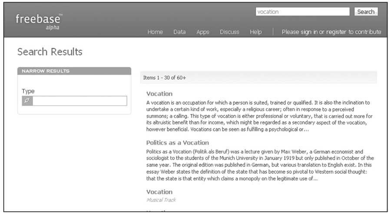
Task: Open the Help menu item
Action: coord(256,32)
